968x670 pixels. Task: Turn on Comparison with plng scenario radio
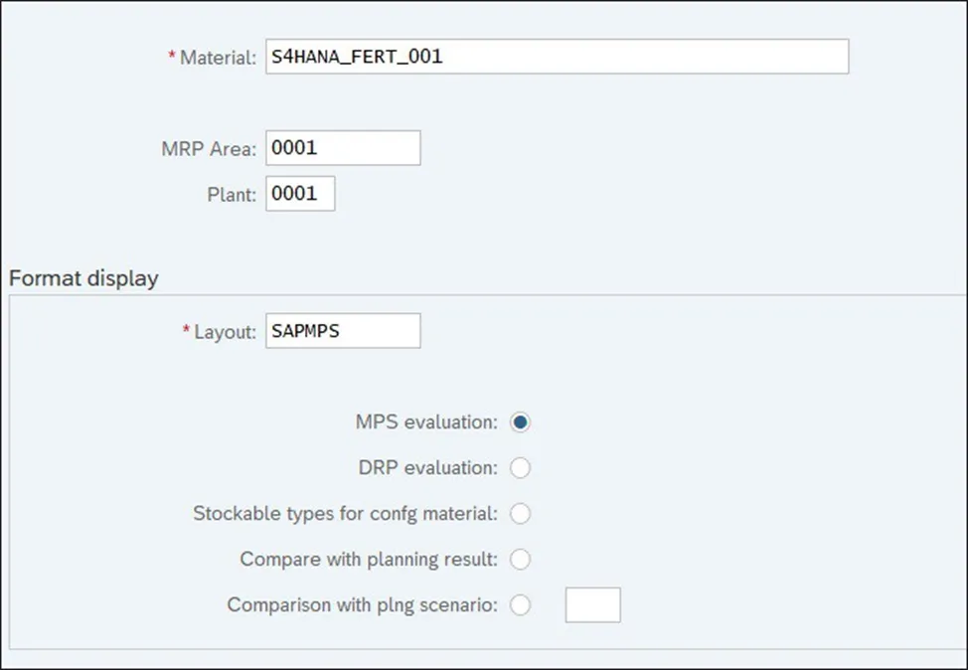click(520, 605)
